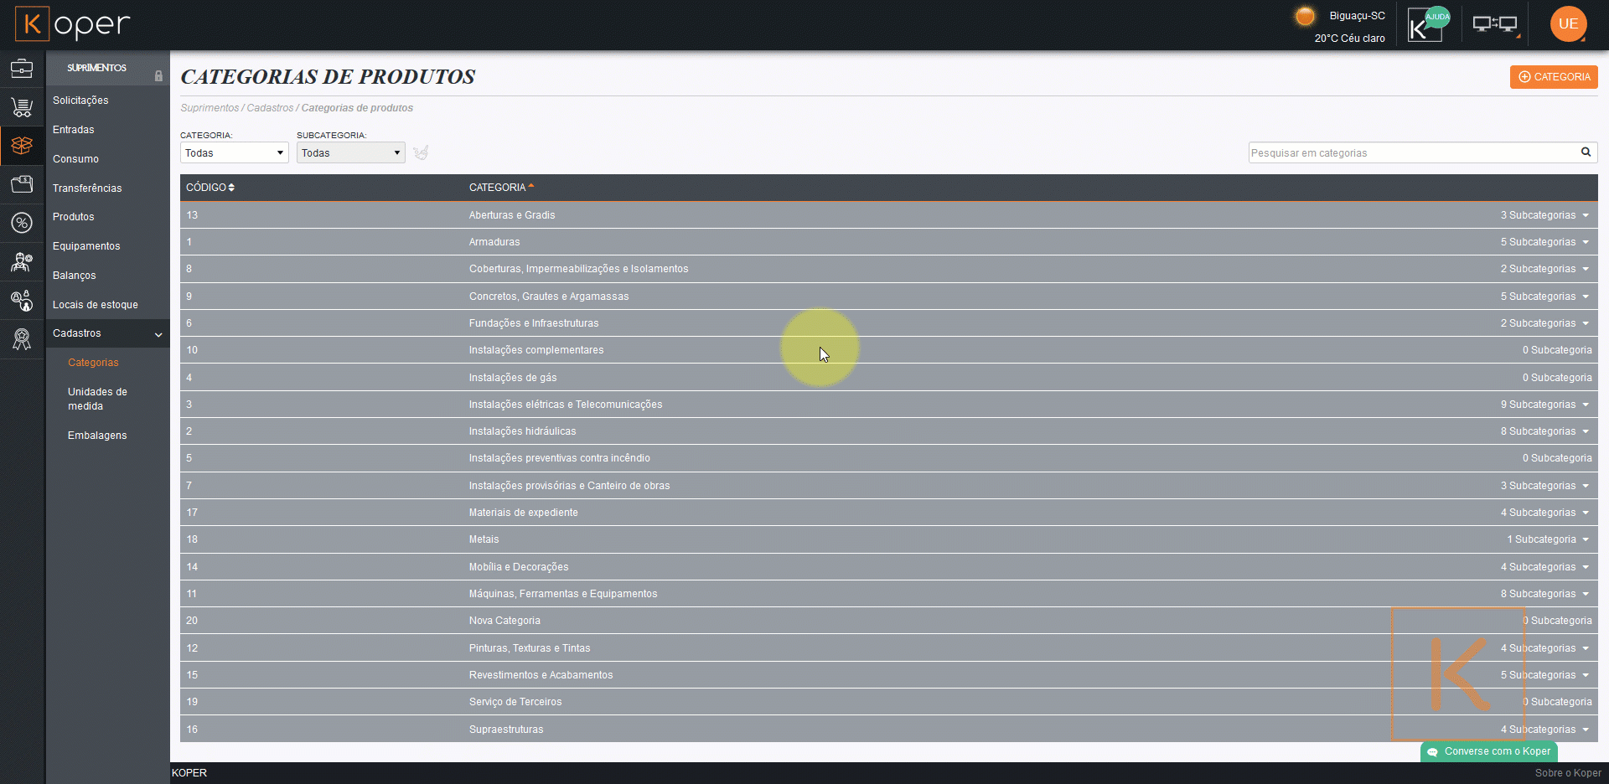This screenshot has height=784, width=1609.
Task: Open the briefcase module in the sidebar
Action: (22, 68)
